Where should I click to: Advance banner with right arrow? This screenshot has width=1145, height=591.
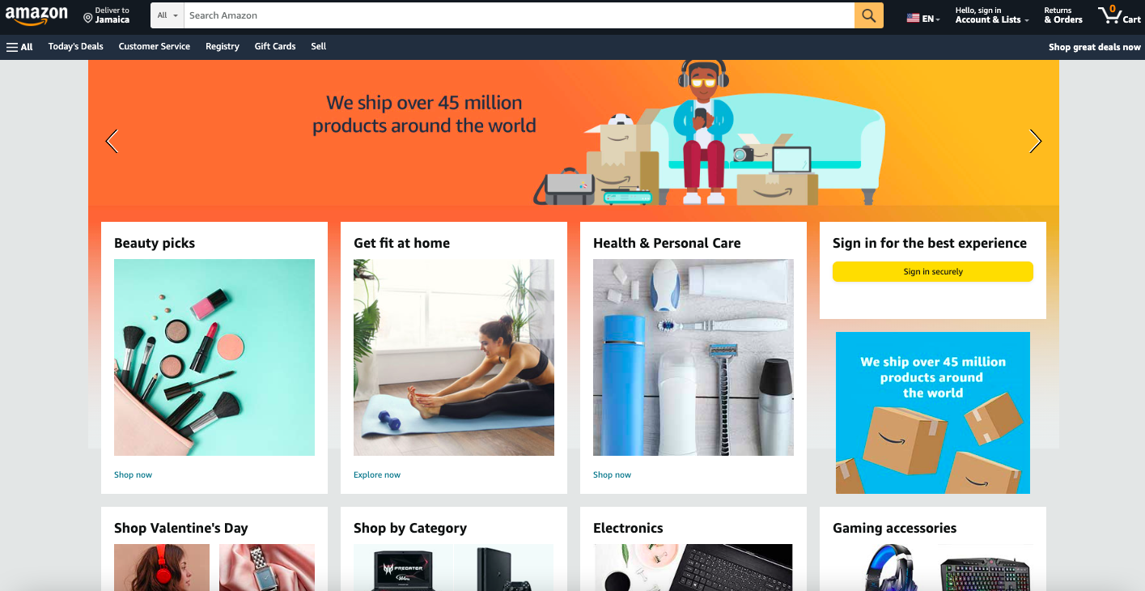tap(1035, 141)
